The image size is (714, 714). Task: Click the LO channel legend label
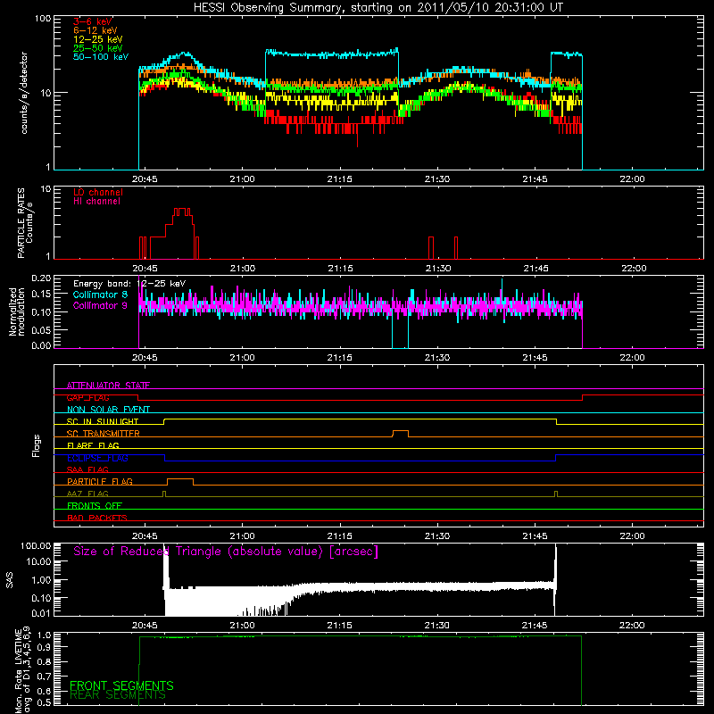[98, 192]
